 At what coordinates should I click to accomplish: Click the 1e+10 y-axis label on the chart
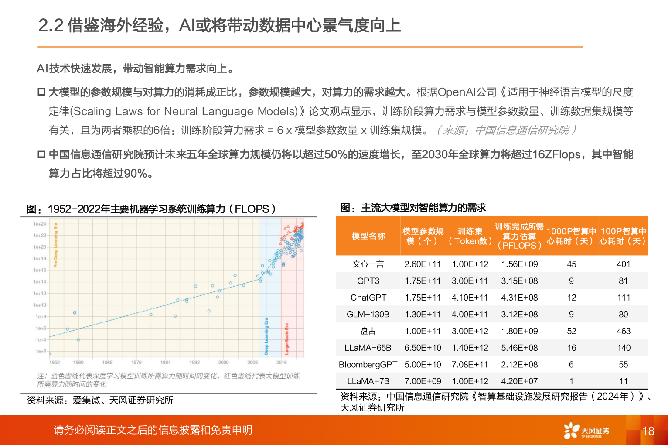pos(40,305)
